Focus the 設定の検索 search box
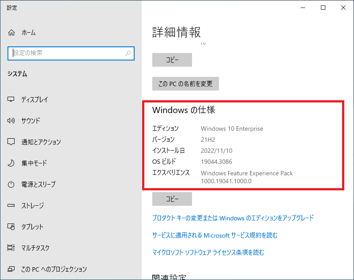The image size is (354, 280). pos(71,53)
